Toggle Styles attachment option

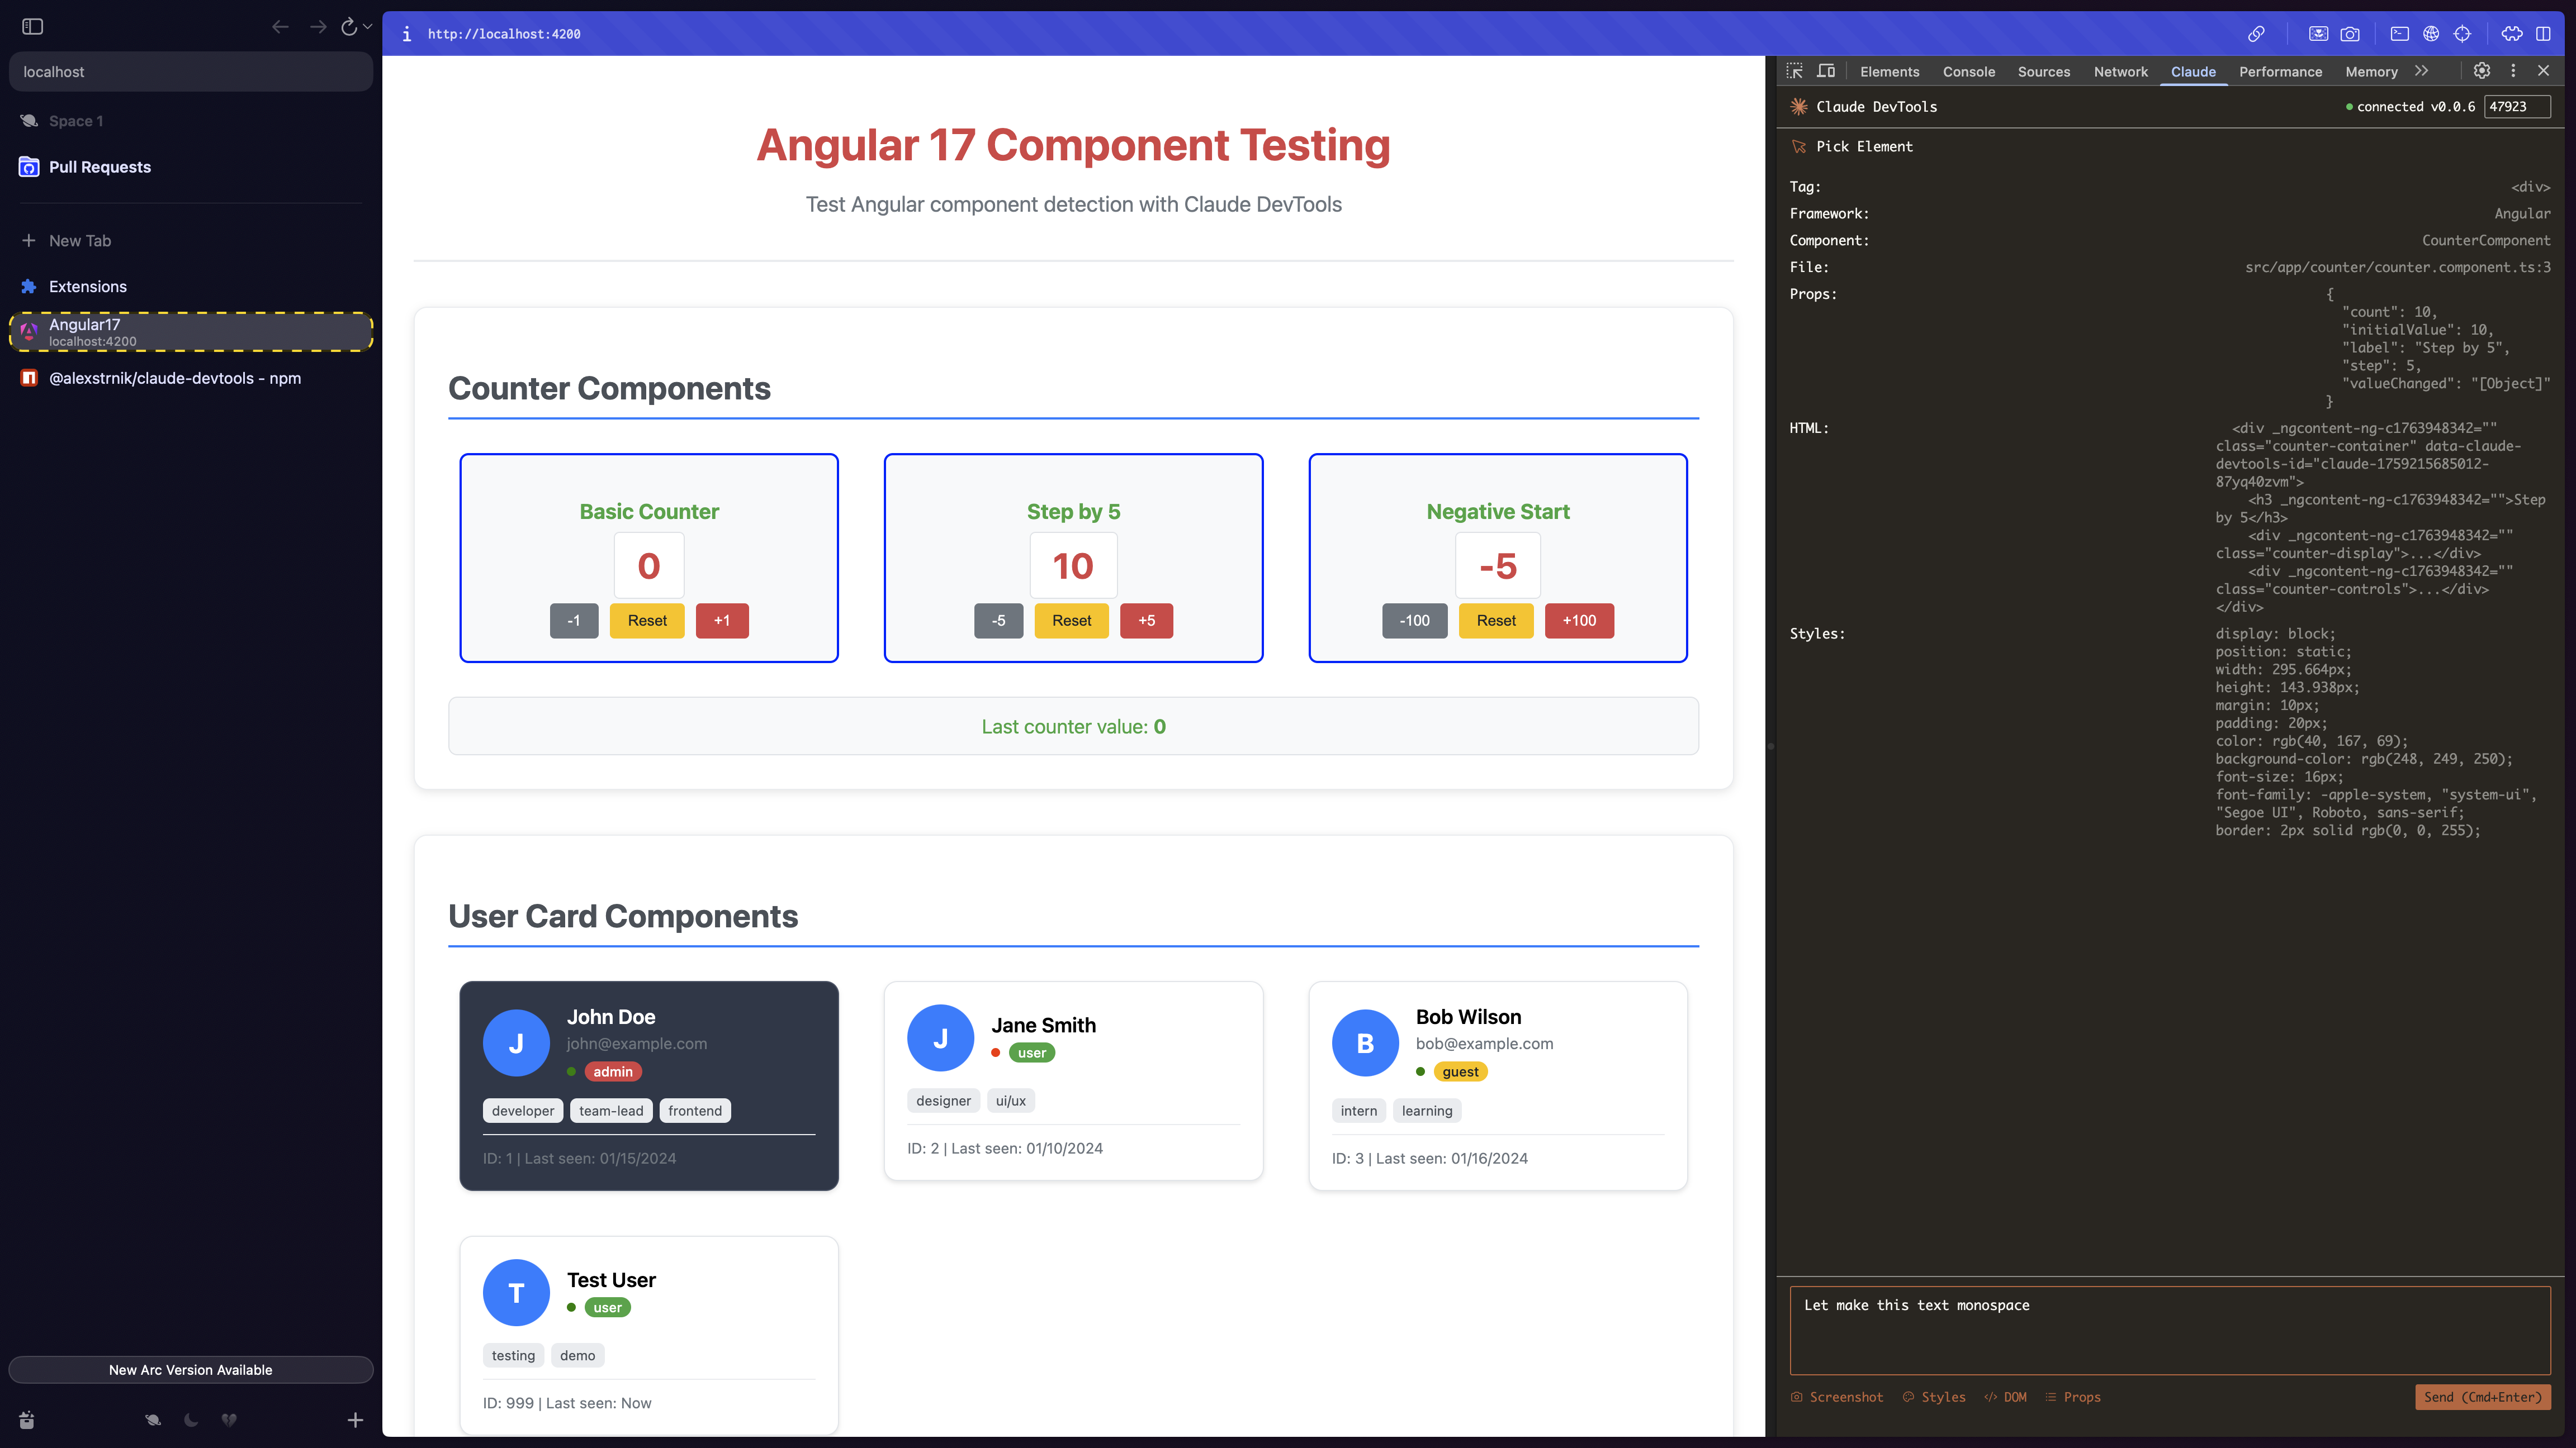[x=1934, y=1397]
